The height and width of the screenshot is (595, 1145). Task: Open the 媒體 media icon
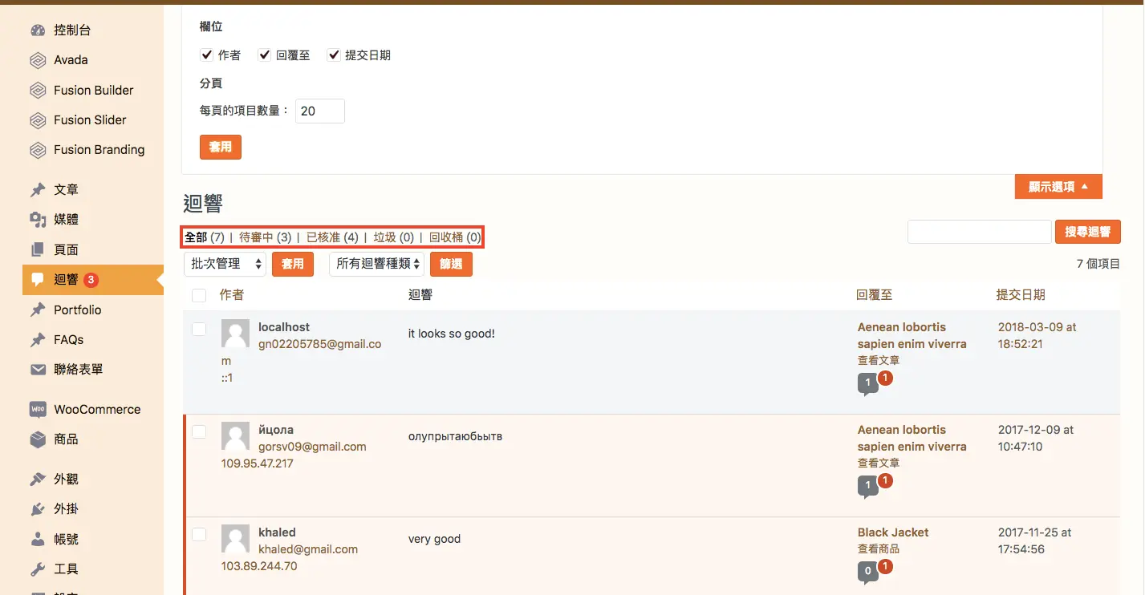(38, 220)
